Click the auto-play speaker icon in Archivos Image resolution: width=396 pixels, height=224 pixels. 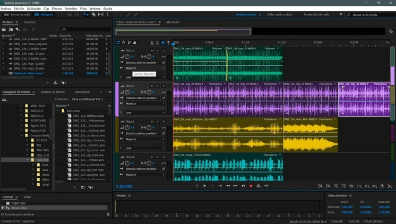63,83
